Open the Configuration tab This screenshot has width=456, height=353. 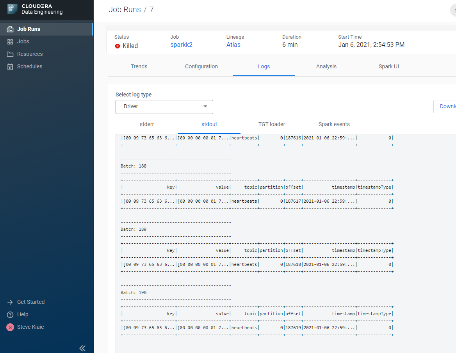[x=201, y=66]
